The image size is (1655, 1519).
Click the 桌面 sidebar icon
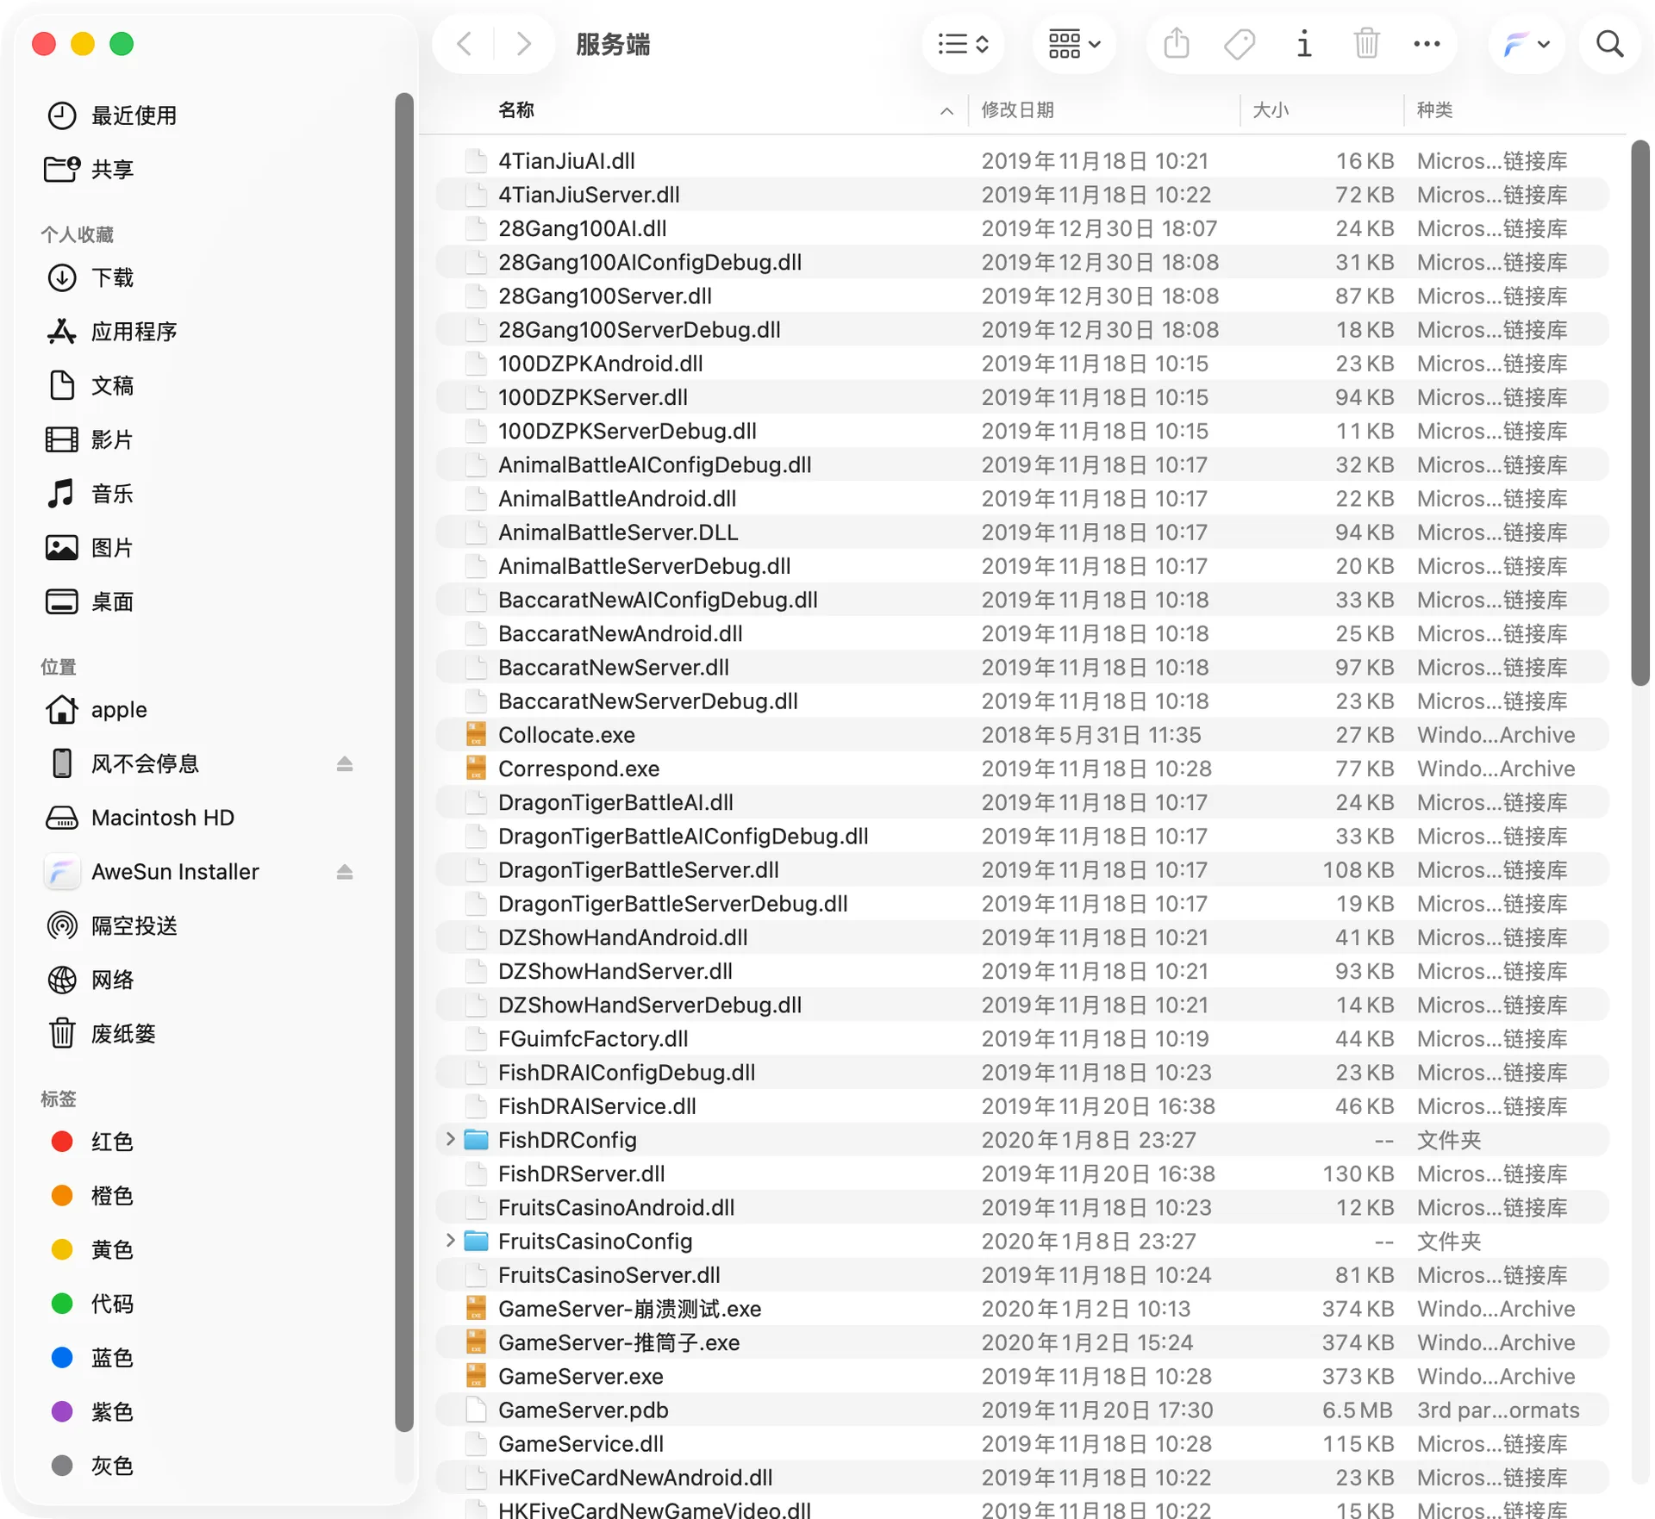click(x=61, y=601)
